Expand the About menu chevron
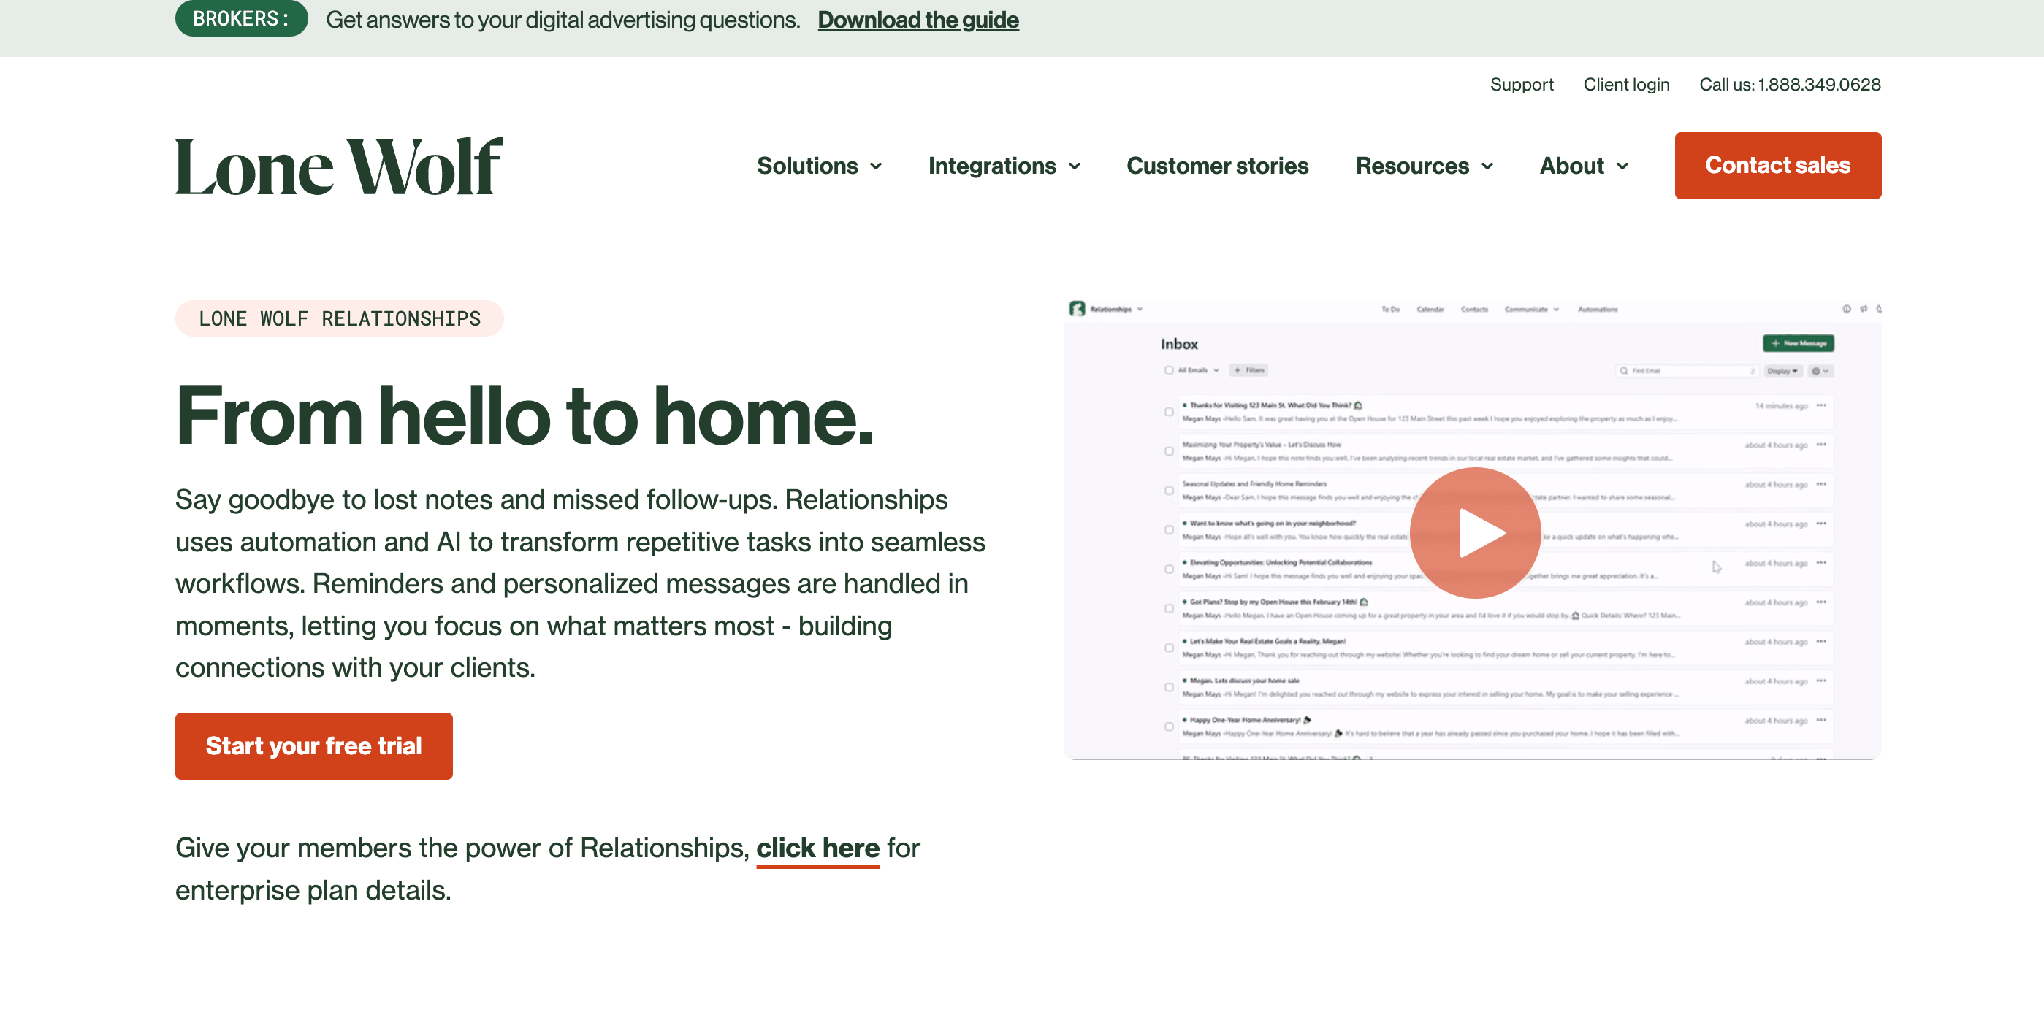Viewport: 2044px width, 1012px height. tap(1622, 166)
